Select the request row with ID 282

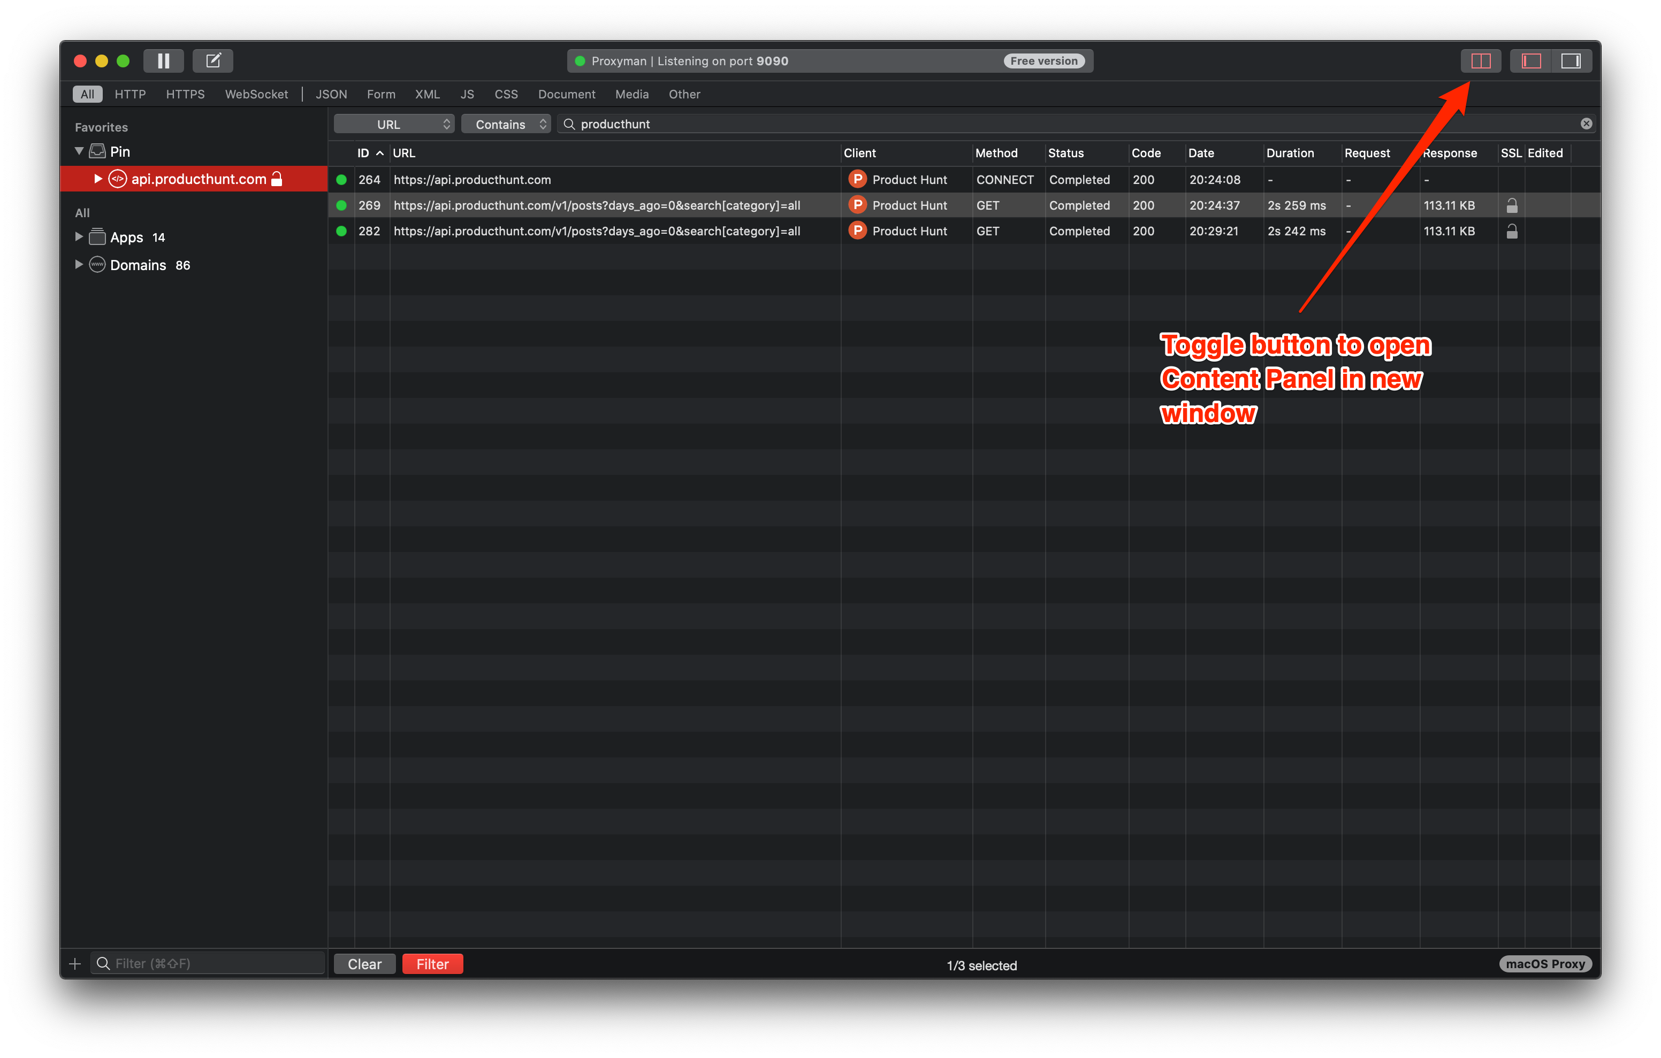point(964,231)
